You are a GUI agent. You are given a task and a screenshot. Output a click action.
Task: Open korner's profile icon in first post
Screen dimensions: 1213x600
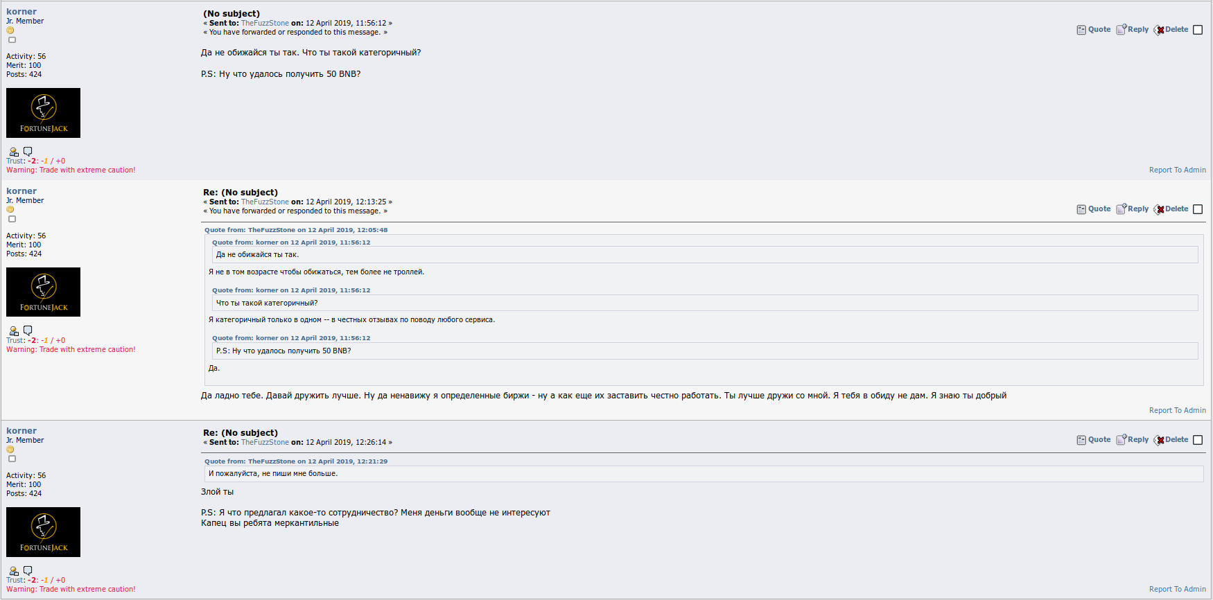pyautogui.click(x=13, y=151)
